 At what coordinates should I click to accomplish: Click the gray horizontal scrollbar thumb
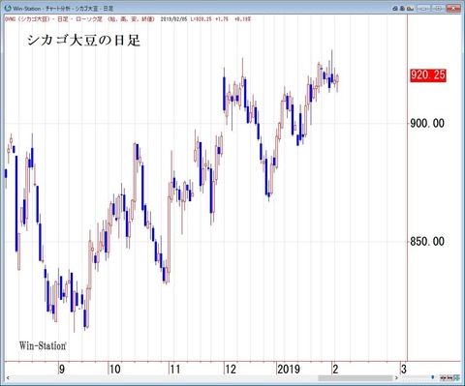coord(356,377)
